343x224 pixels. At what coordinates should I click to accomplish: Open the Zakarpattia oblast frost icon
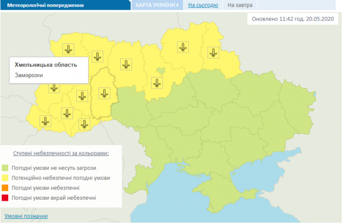(x=45, y=121)
